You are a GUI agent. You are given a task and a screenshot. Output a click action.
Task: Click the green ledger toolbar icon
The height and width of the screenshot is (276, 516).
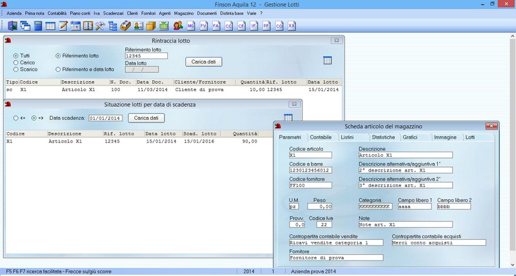pos(164,26)
